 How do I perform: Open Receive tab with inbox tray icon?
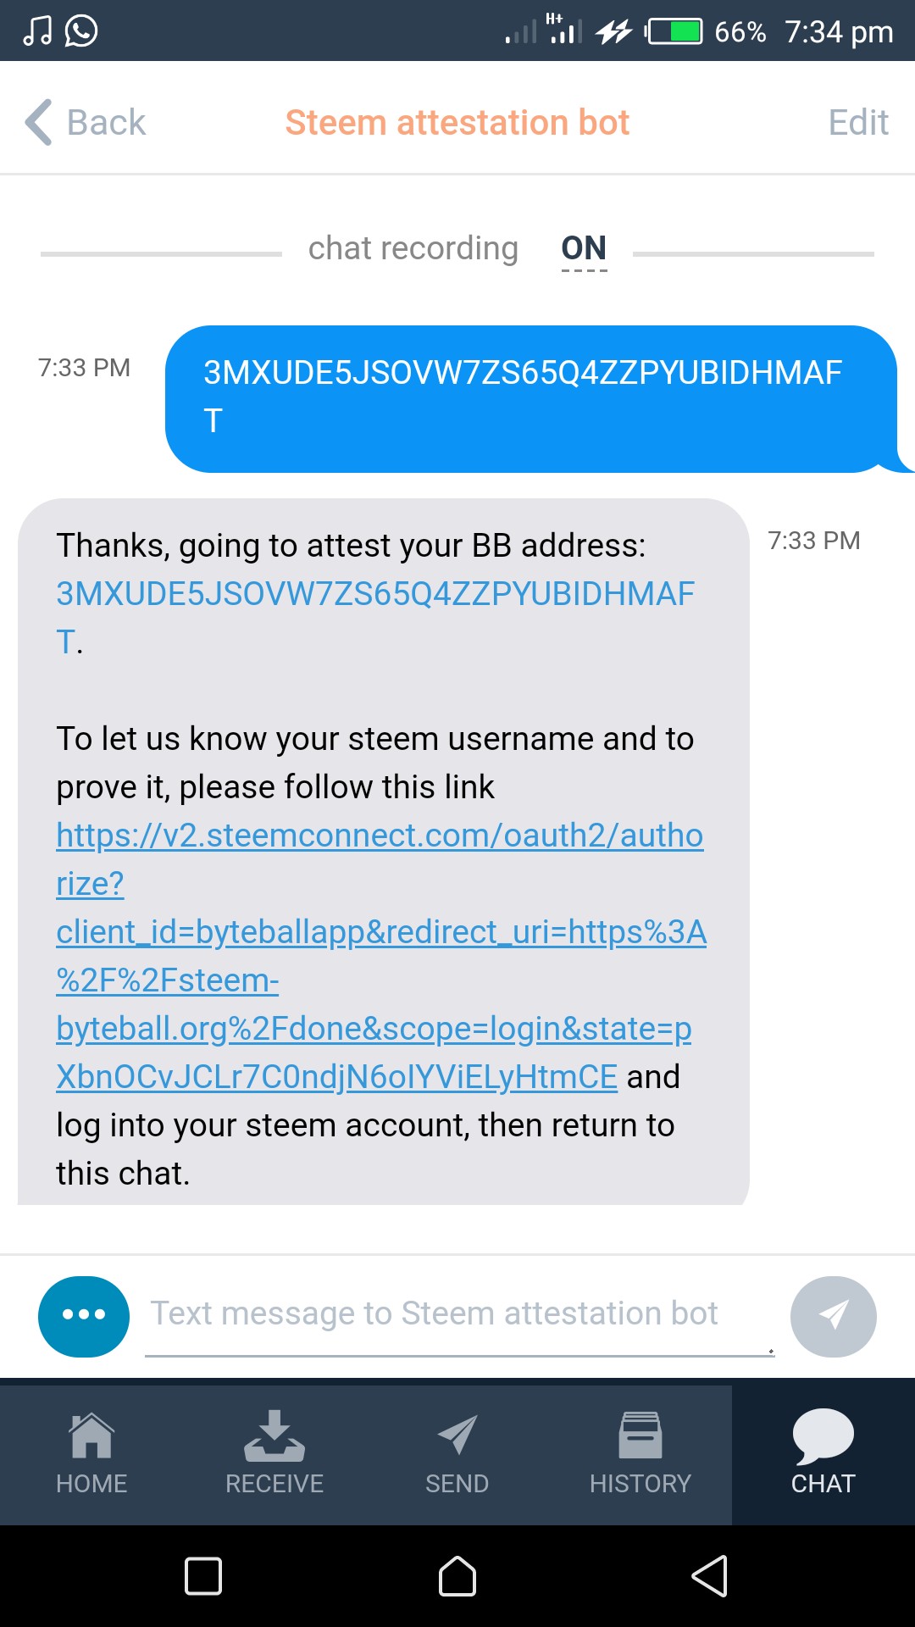pyautogui.click(x=274, y=1452)
